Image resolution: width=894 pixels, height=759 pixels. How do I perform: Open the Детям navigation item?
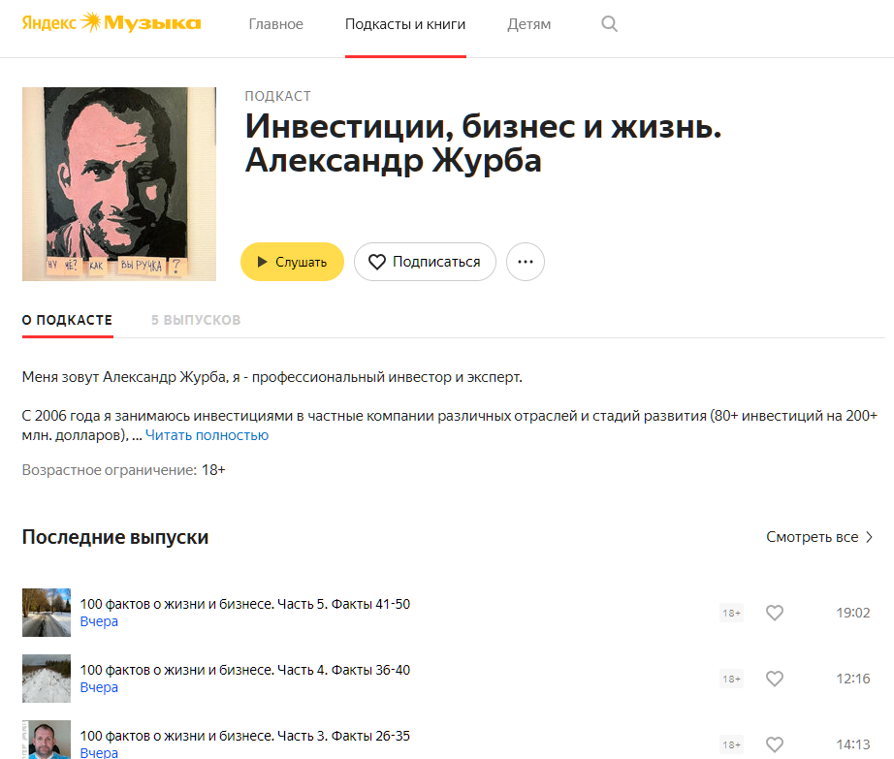pos(529,24)
